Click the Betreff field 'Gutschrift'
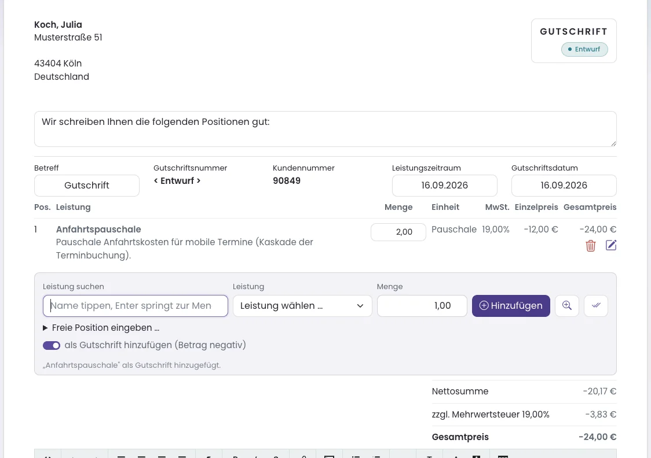Image resolution: width=651 pixels, height=458 pixels. click(87, 185)
